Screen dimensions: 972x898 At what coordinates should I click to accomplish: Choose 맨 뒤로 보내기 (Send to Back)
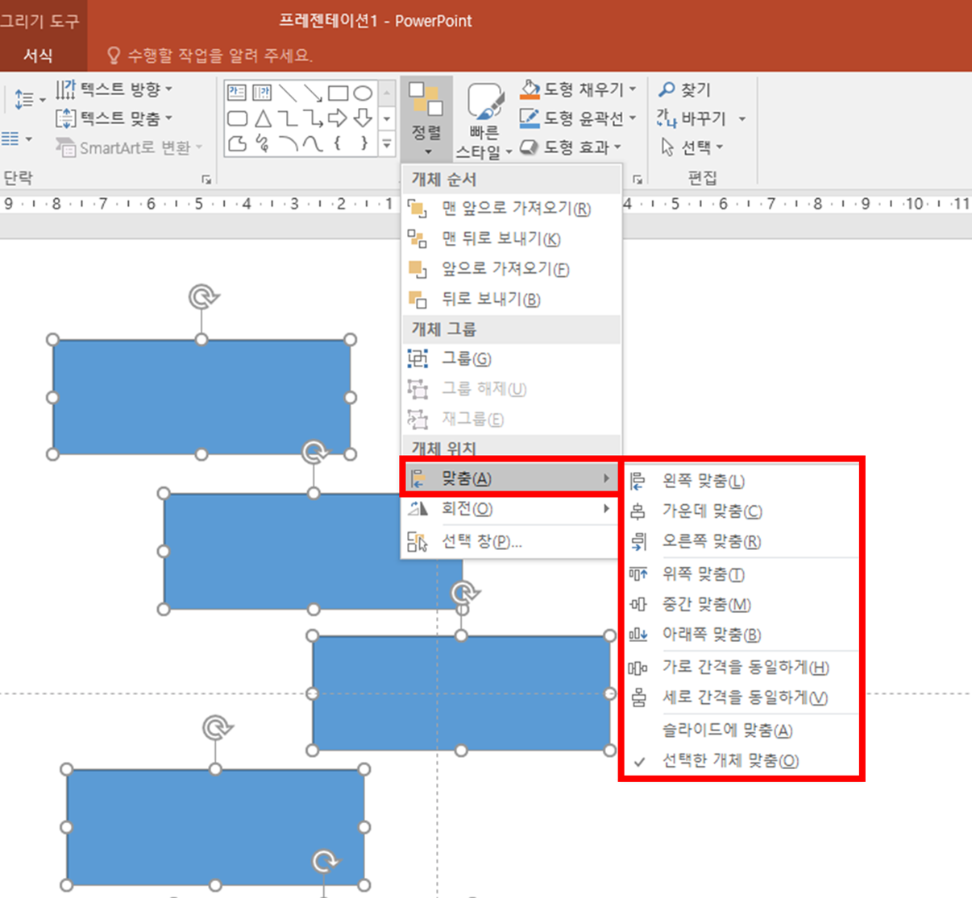(511, 239)
